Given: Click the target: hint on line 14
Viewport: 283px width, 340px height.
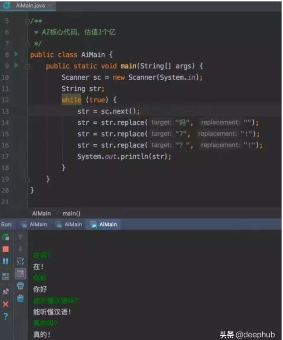Looking at the screenshot, I should point(162,123).
